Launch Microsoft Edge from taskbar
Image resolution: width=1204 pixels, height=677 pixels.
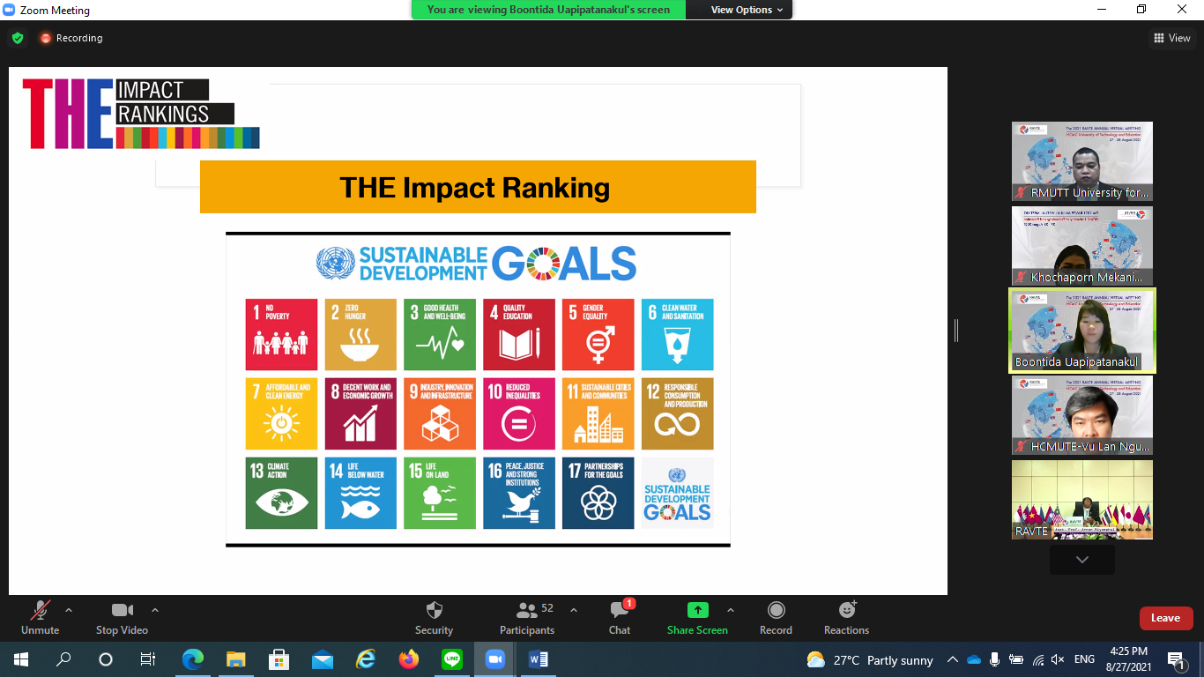click(192, 659)
